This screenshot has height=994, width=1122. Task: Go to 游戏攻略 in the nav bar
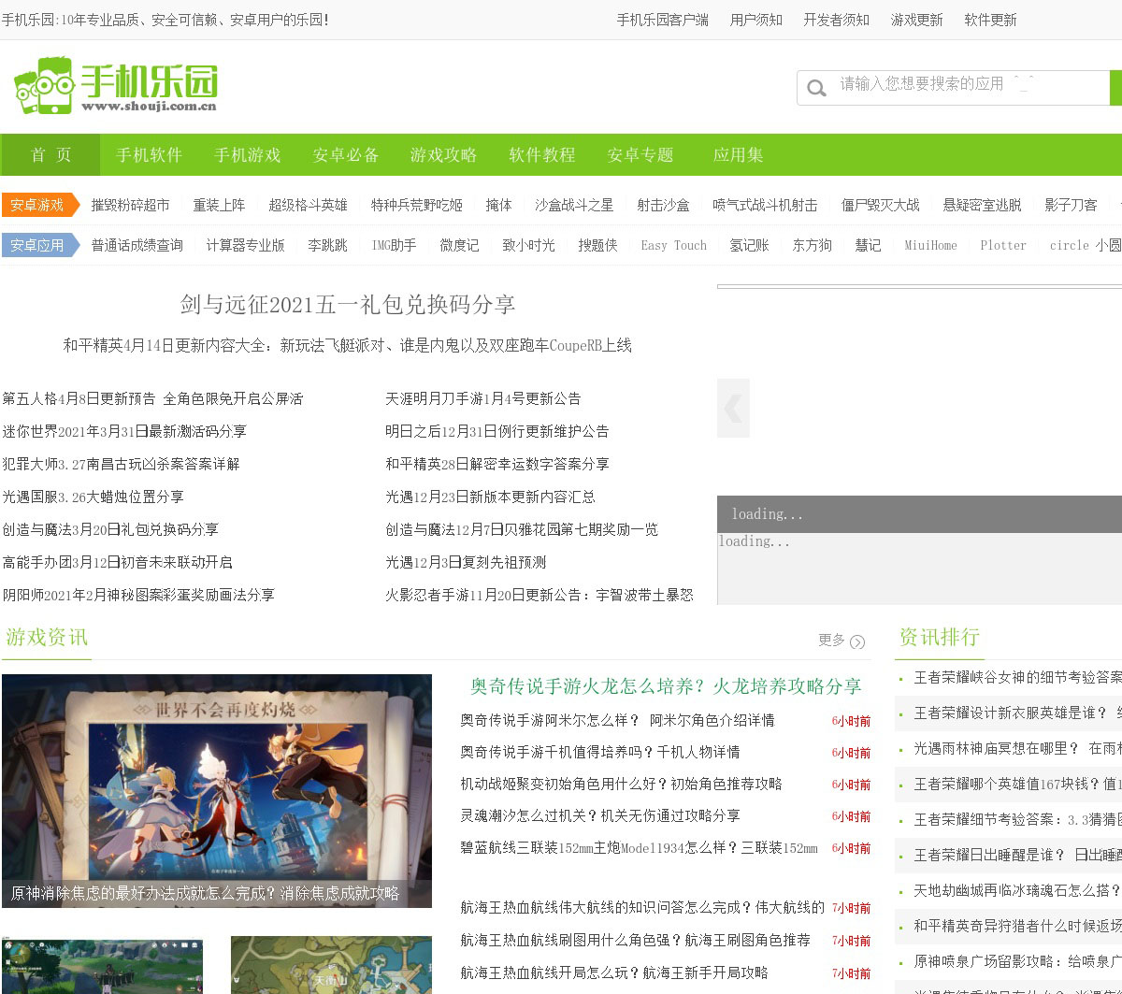click(443, 155)
